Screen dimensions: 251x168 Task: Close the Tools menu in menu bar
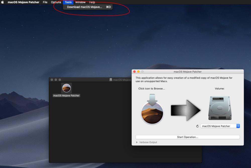tap(68, 2)
